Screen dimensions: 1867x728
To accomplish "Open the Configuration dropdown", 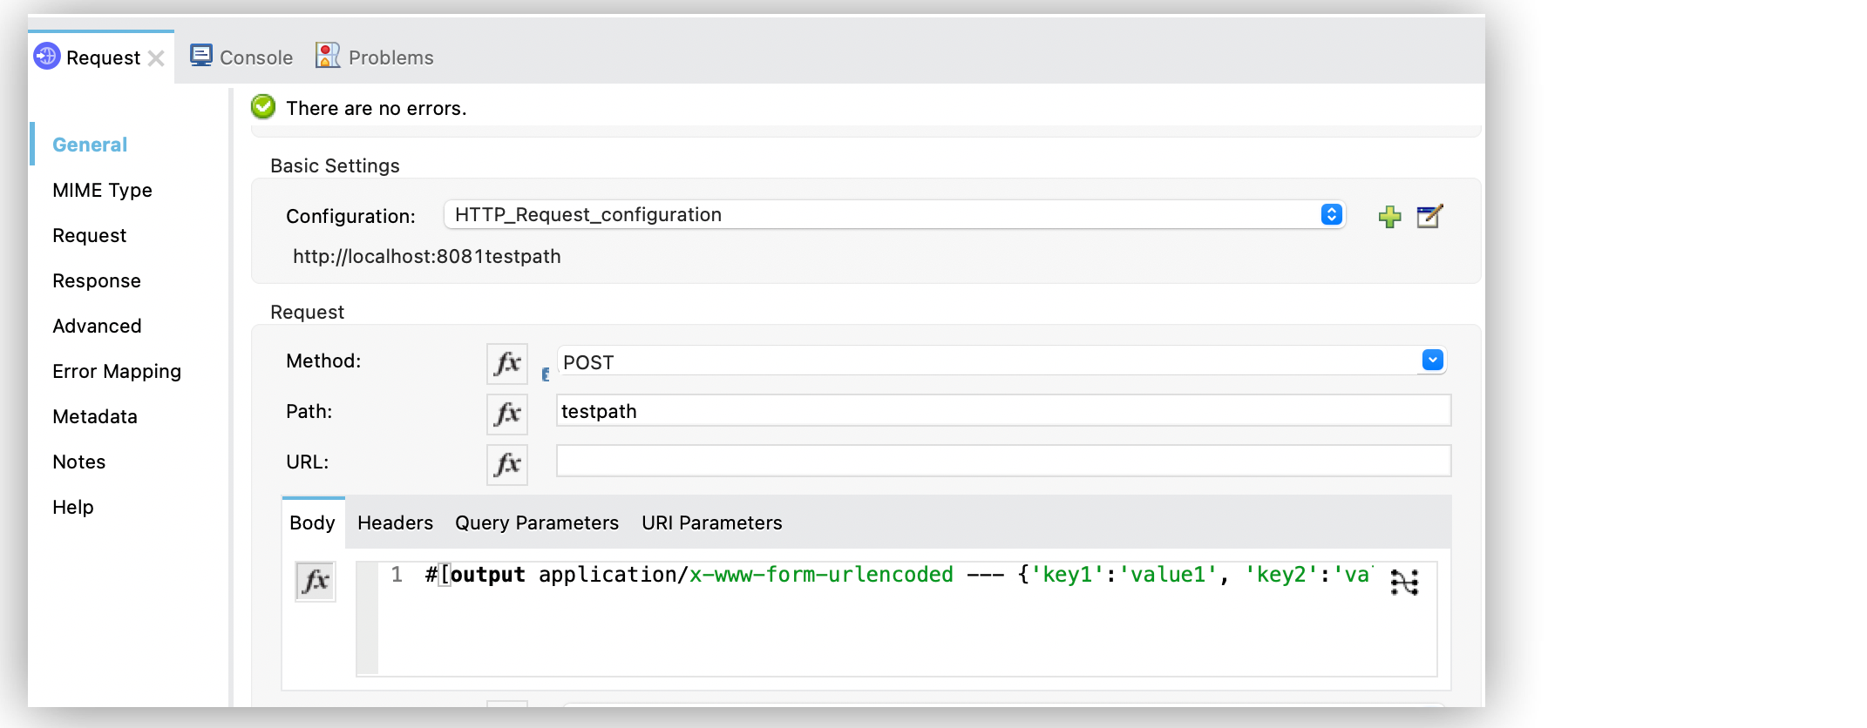I will pyautogui.click(x=1330, y=214).
